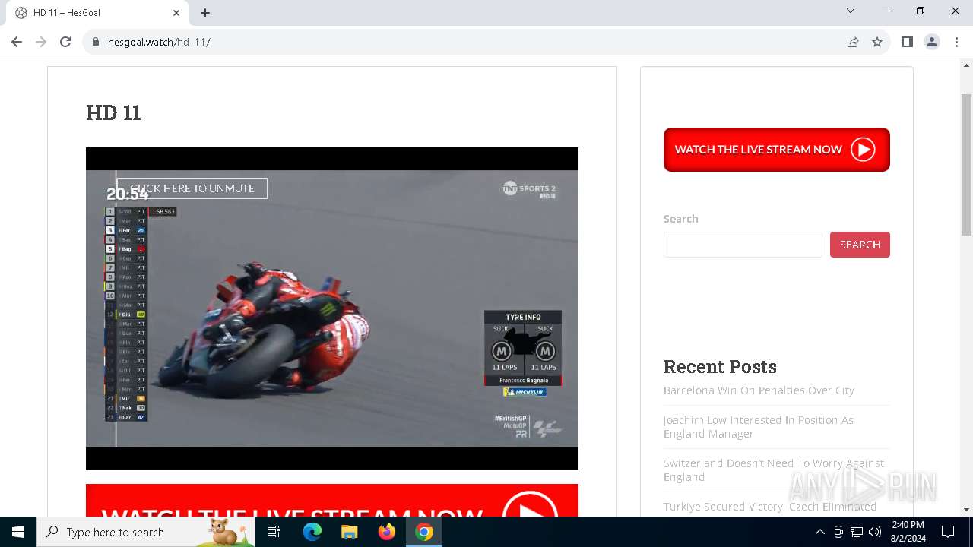Bookmark this tab with the star icon
The height and width of the screenshot is (547, 973).
(877, 42)
